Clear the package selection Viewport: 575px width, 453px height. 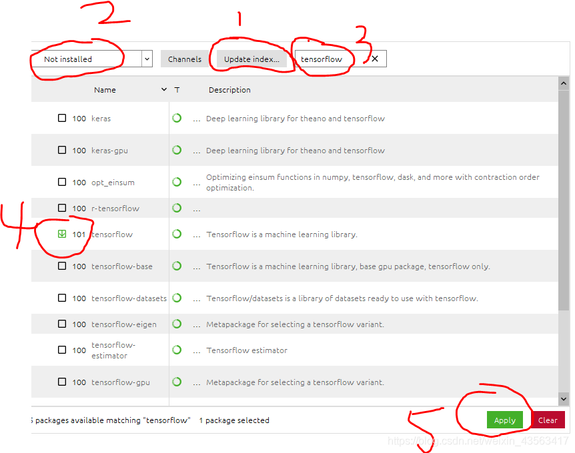tap(548, 420)
